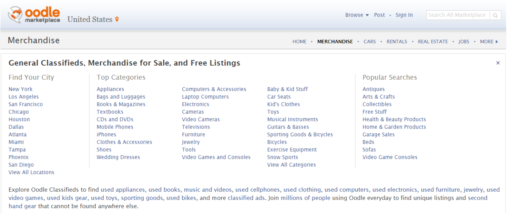Open the RENTALS tab
509x213 pixels.
point(397,41)
